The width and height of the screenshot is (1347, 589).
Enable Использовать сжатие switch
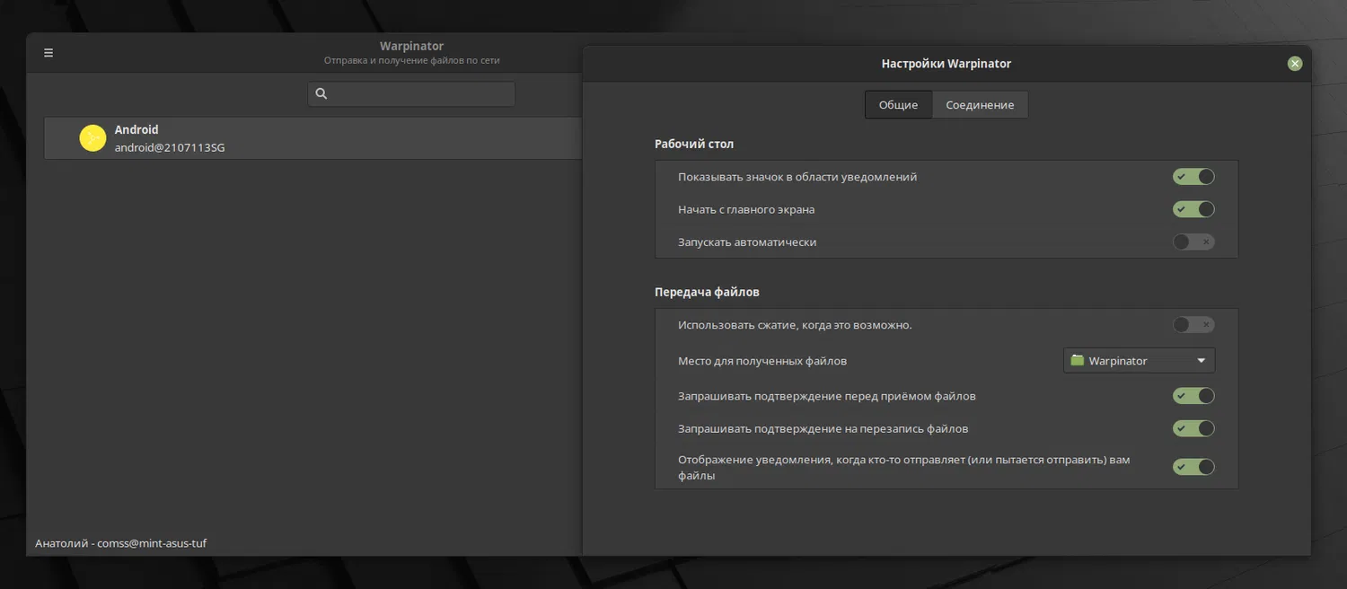(1193, 324)
